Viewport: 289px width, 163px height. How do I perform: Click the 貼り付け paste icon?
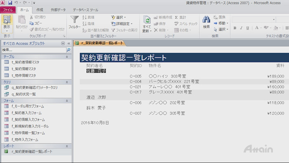pyautogui.click(x=21, y=19)
